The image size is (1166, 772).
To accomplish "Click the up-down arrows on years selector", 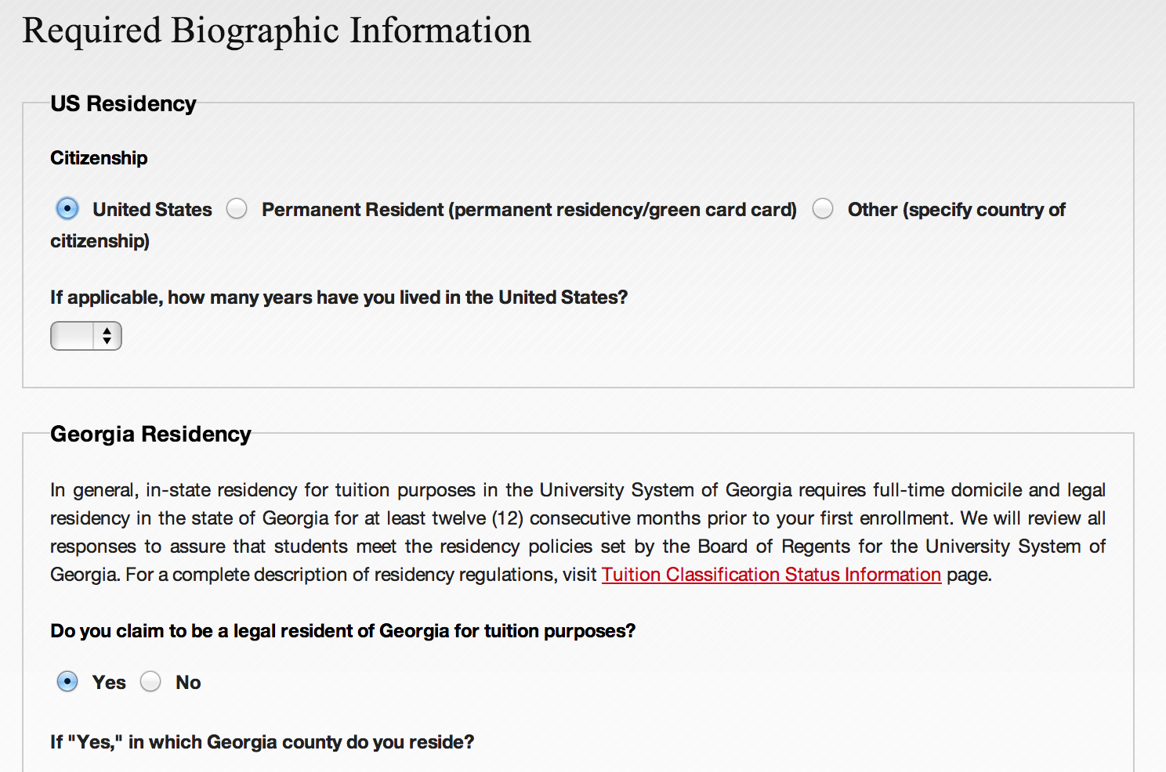I will pos(107,336).
